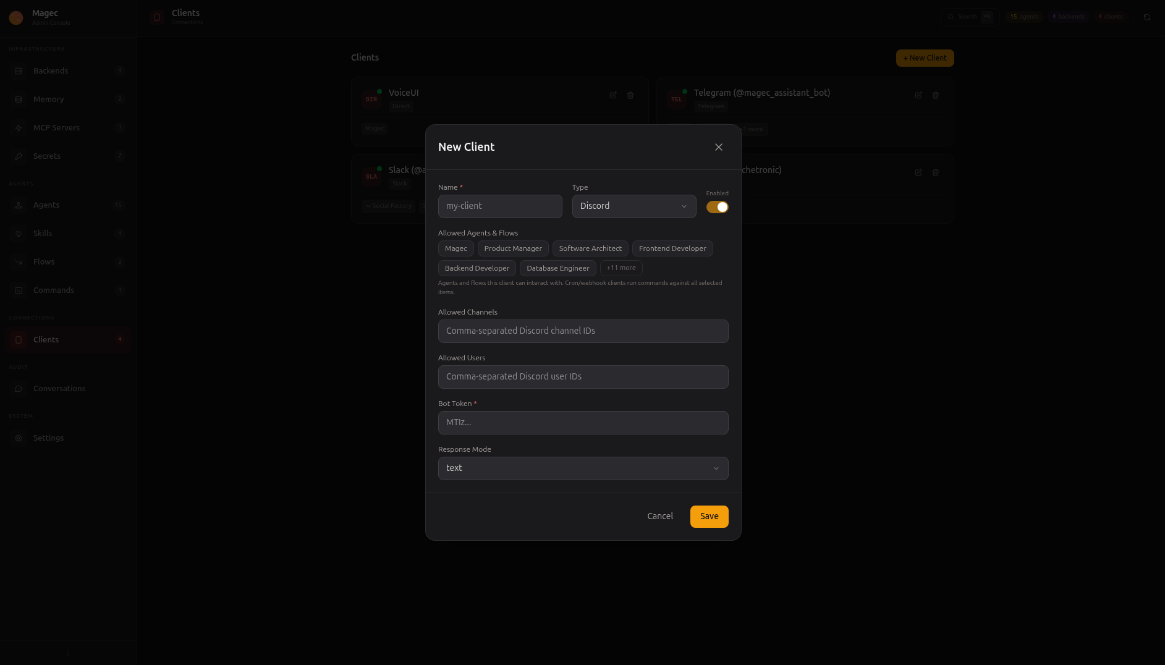This screenshot has height=665, width=1165.
Task: Save the new Discord client
Action: (709, 516)
